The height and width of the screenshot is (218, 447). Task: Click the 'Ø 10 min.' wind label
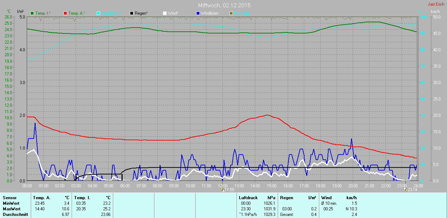coord(329,203)
